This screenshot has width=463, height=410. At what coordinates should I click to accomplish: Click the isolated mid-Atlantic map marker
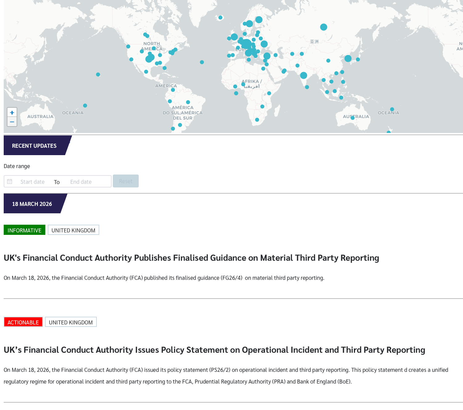(x=202, y=62)
